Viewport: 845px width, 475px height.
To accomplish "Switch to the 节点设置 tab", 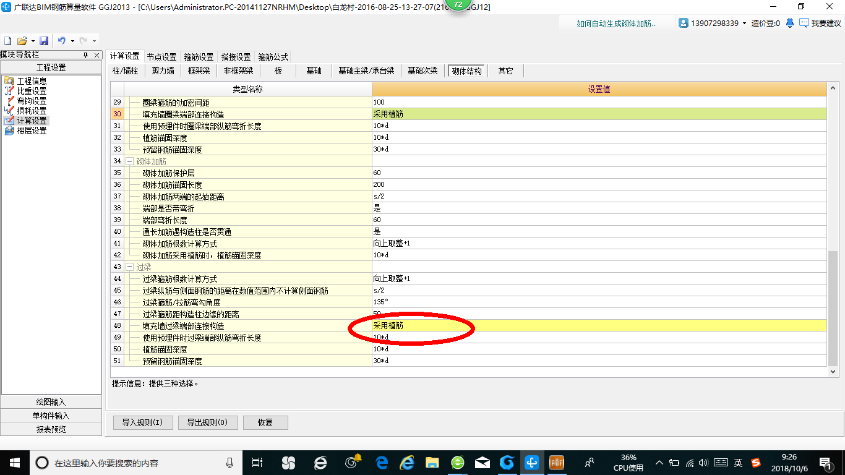I will click(161, 56).
